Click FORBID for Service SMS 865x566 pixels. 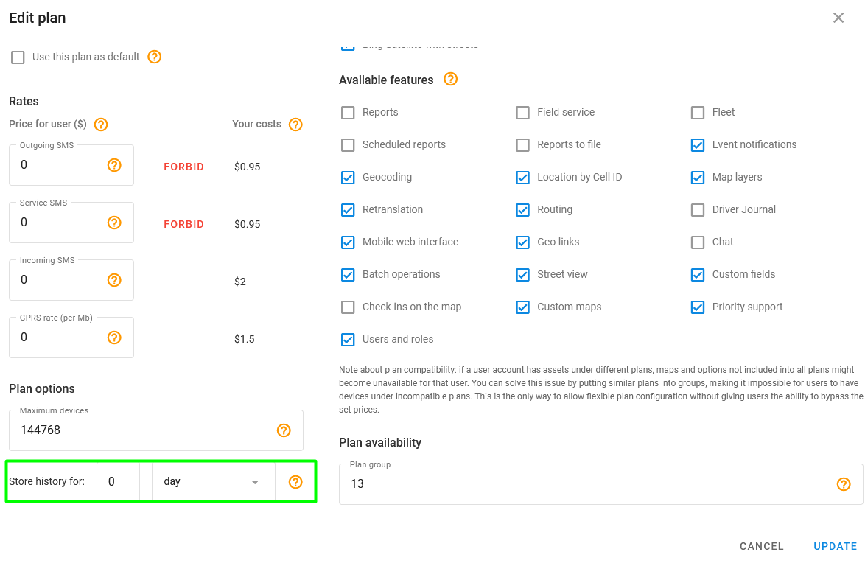(183, 224)
